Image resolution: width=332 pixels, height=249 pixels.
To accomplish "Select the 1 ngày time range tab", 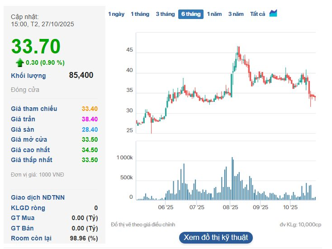I will (116, 14).
